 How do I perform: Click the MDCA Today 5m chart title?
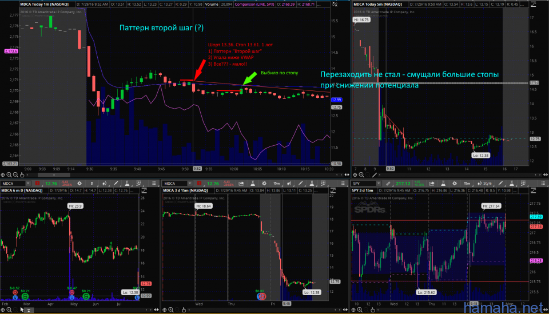pyautogui.click(x=377, y=4)
